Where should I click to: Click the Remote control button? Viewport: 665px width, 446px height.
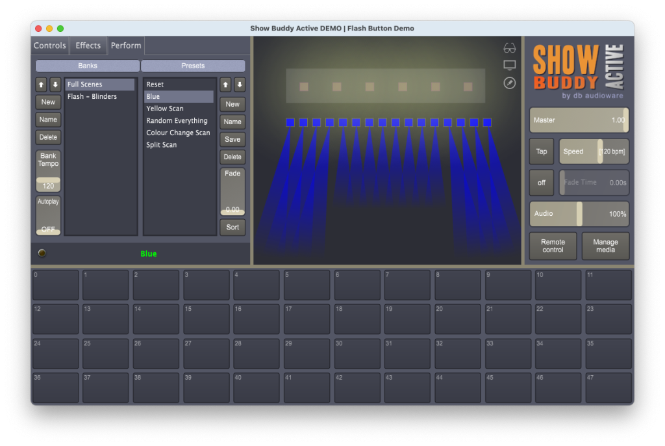(x=553, y=246)
